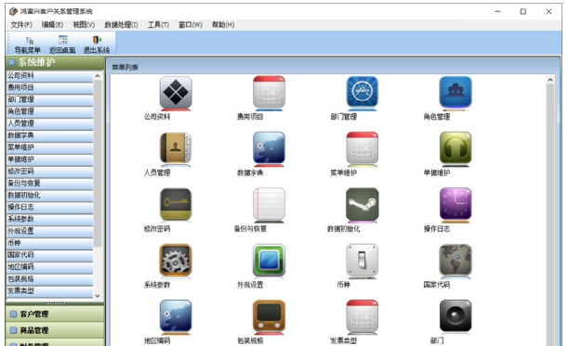
Task: Open the 备份与恢复 notepad icon
Action: tap(269, 204)
